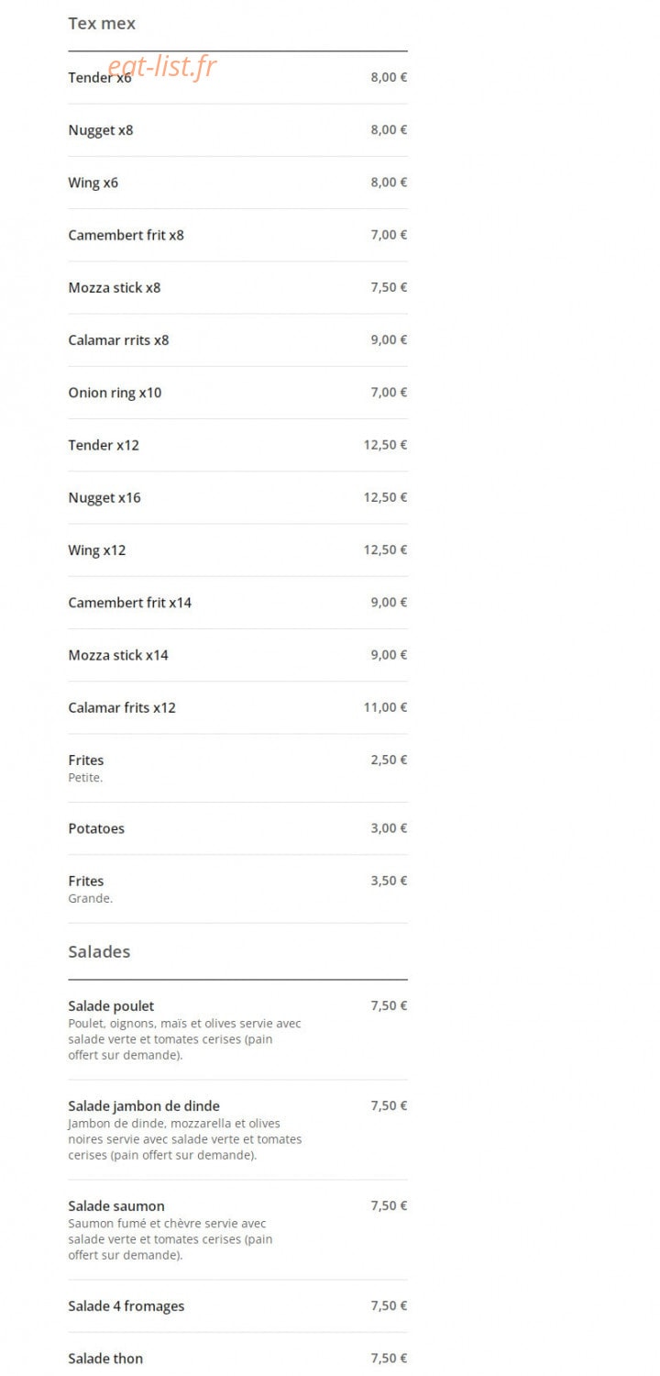Click the Salades section heading
This screenshot has height=1376, width=660.
[x=99, y=951]
